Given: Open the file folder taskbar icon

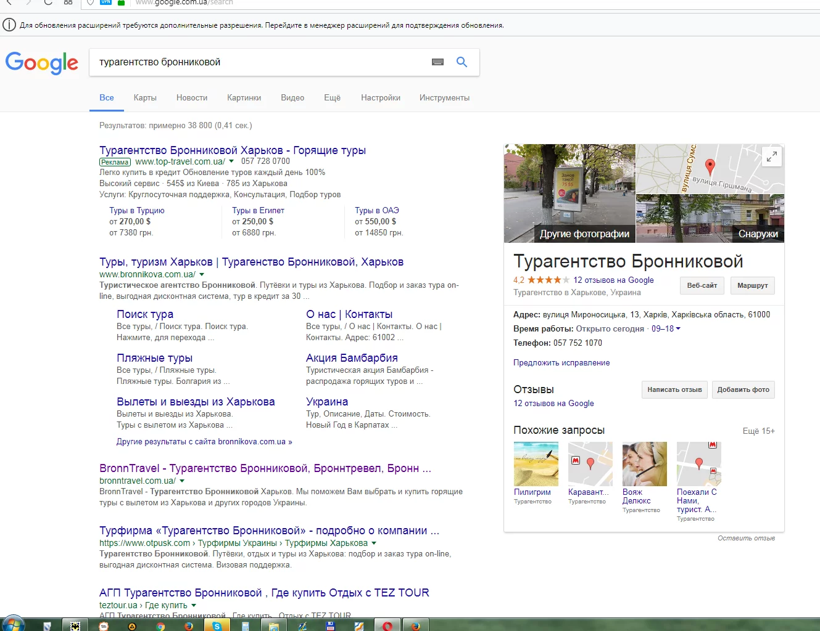Looking at the screenshot, I should (x=273, y=626).
